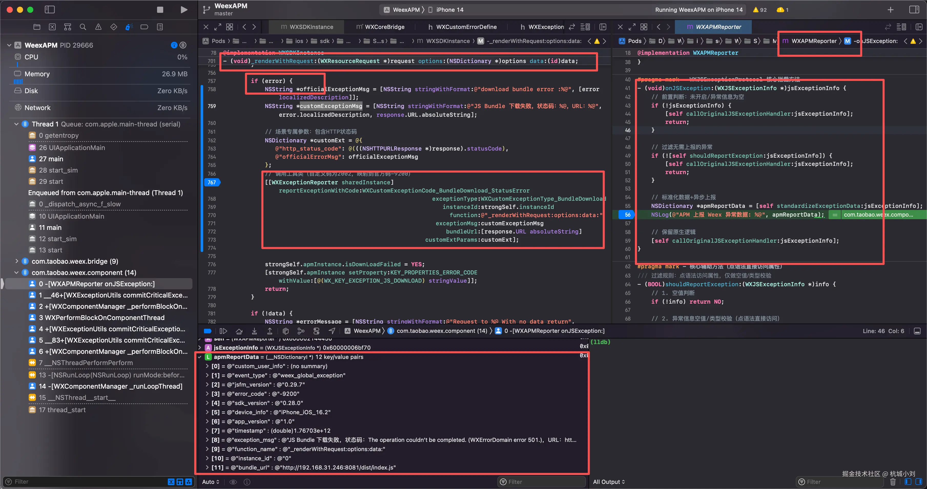The height and width of the screenshot is (489, 927).
Task: Click Simulate Location arrow icon
Action: tap(332, 331)
